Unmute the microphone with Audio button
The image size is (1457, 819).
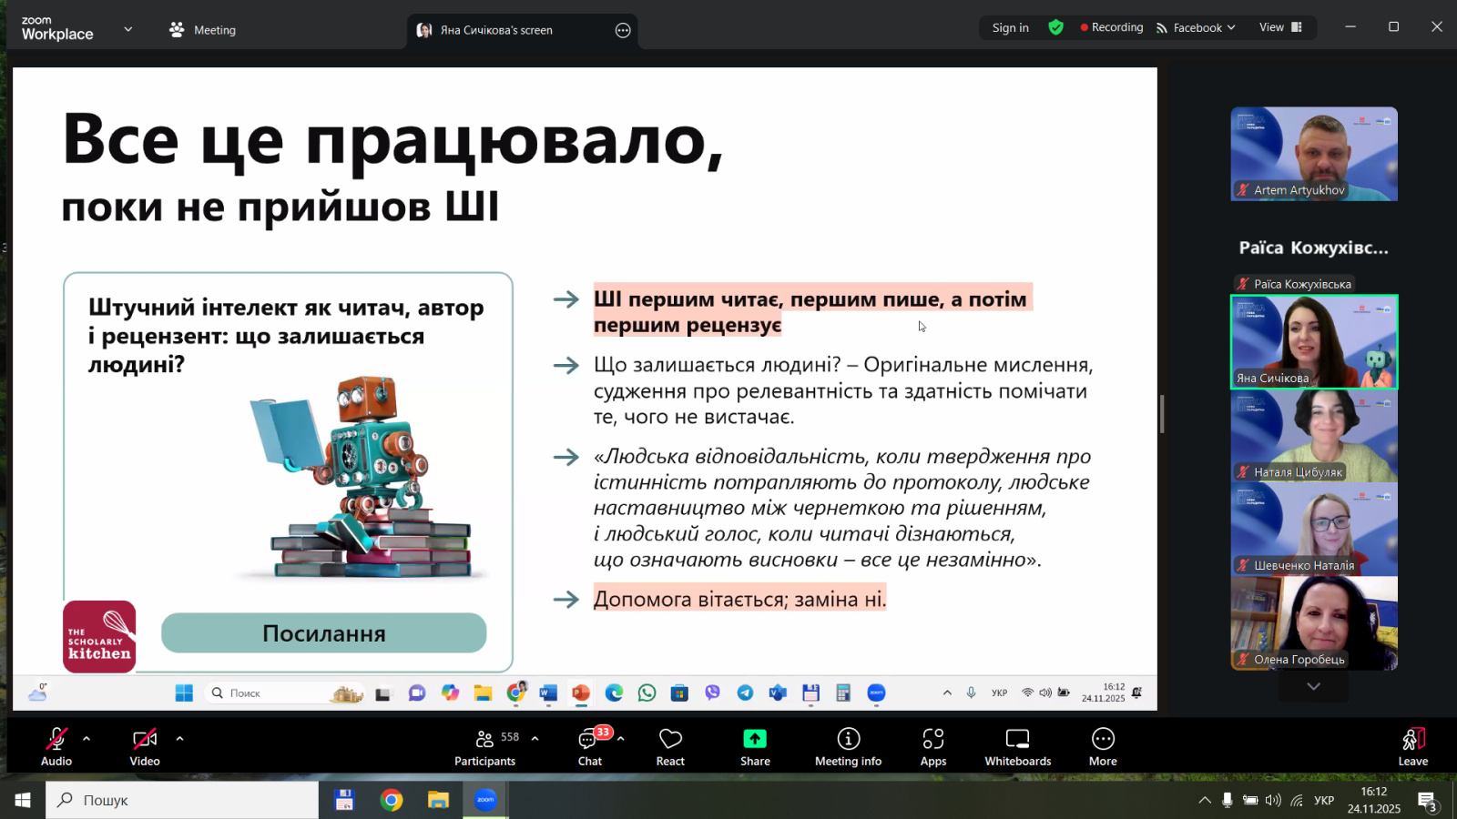tap(56, 746)
